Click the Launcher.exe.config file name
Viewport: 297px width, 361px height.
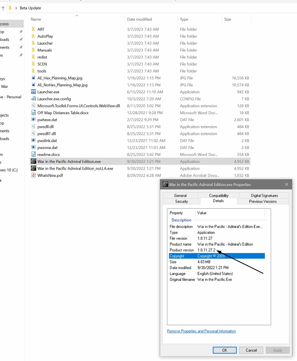click(x=54, y=99)
